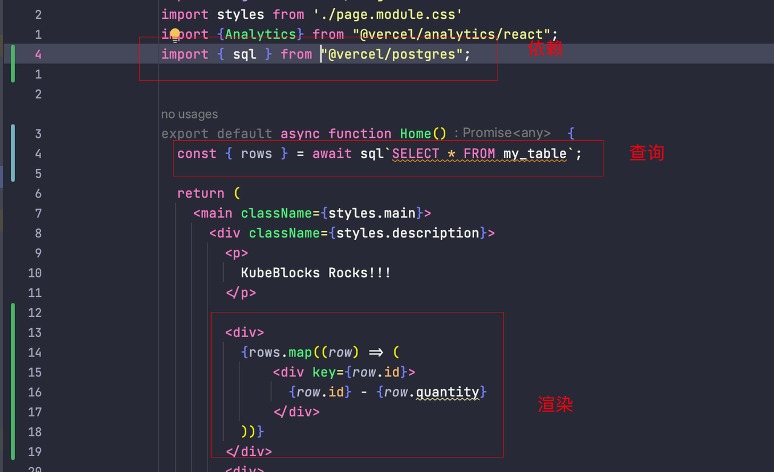Click the yellow light bulb intention icon
This screenshot has width=774, height=472.
click(x=175, y=34)
